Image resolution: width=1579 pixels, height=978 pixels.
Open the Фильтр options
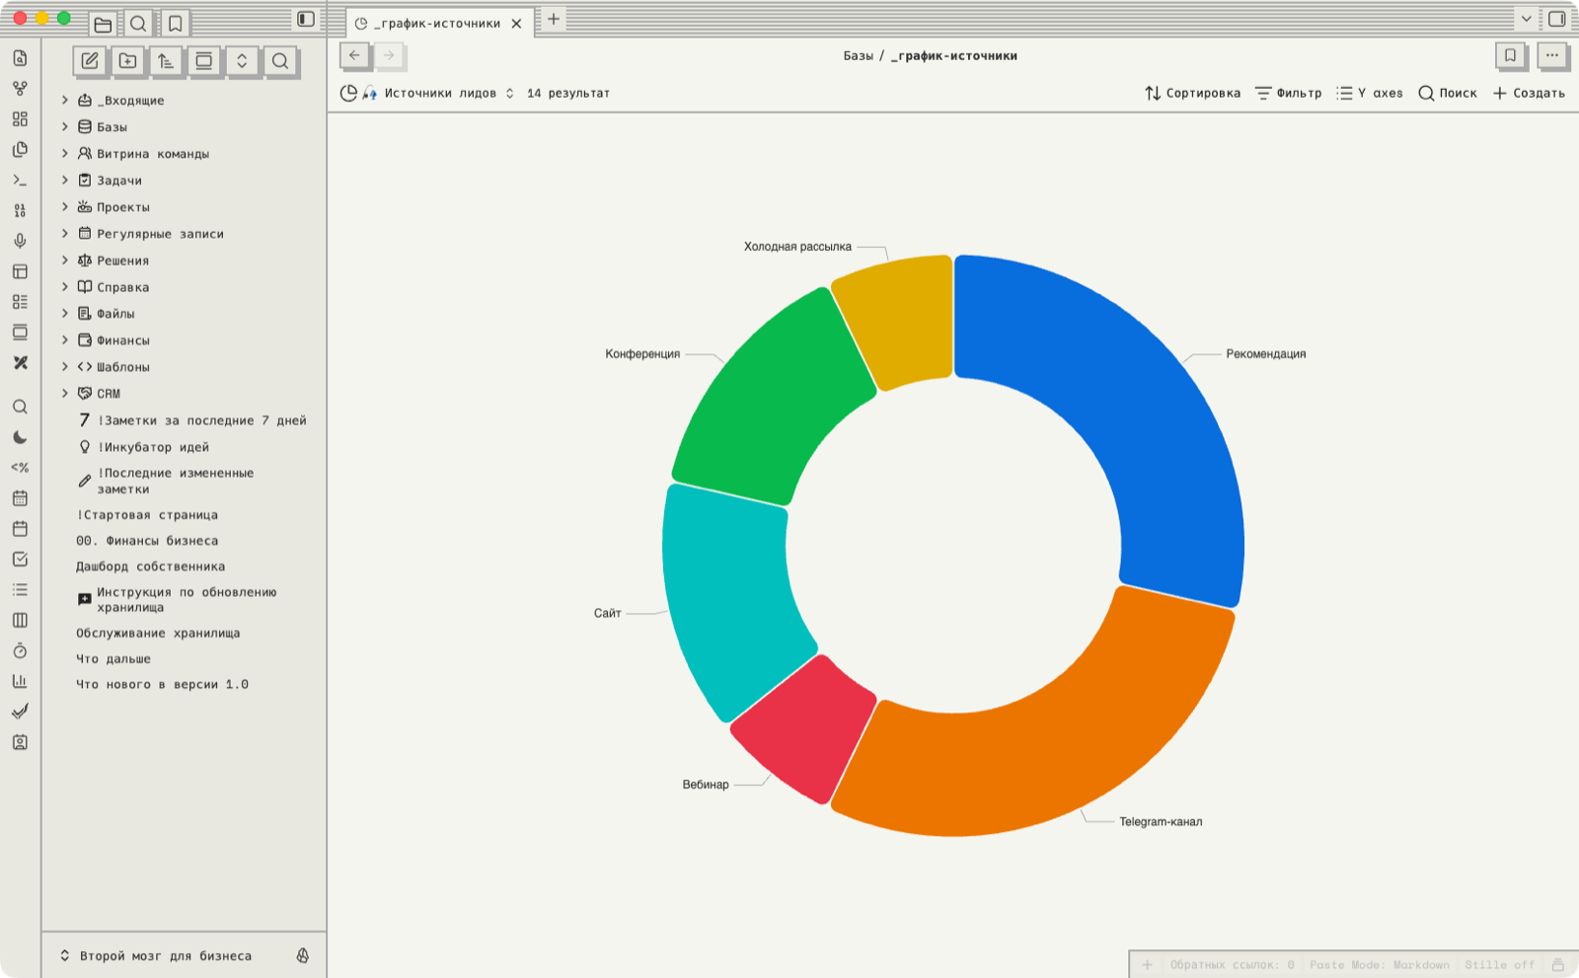coord(1288,93)
